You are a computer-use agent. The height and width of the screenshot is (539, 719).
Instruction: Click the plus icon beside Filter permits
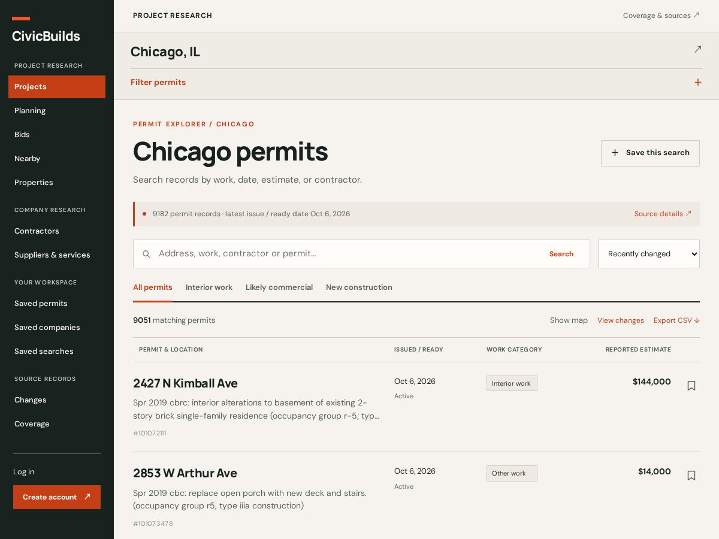(698, 82)
